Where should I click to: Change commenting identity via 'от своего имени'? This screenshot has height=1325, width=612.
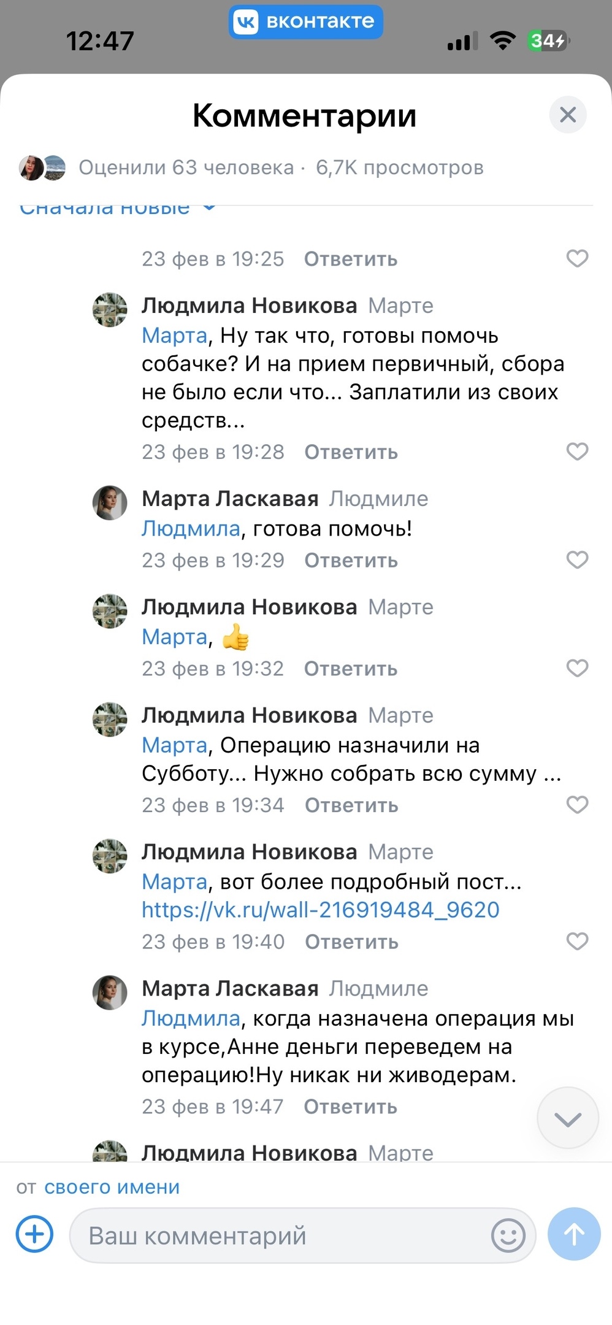[x=111, y=1187]
